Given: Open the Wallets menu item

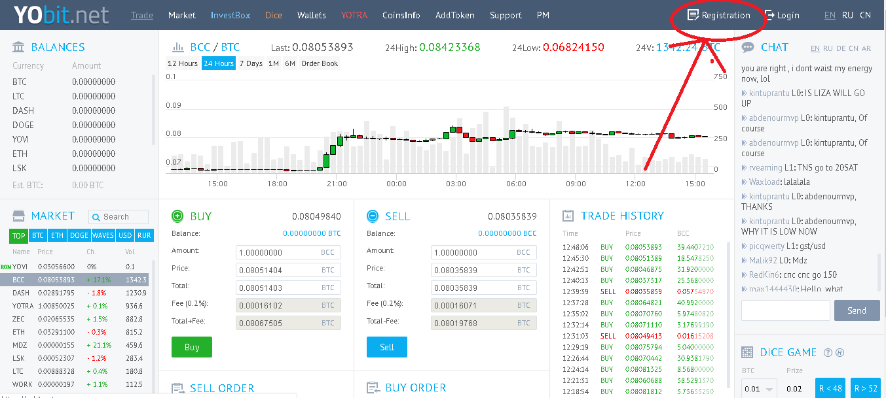Looking at the screenshot, I should [x=312, y=15].
